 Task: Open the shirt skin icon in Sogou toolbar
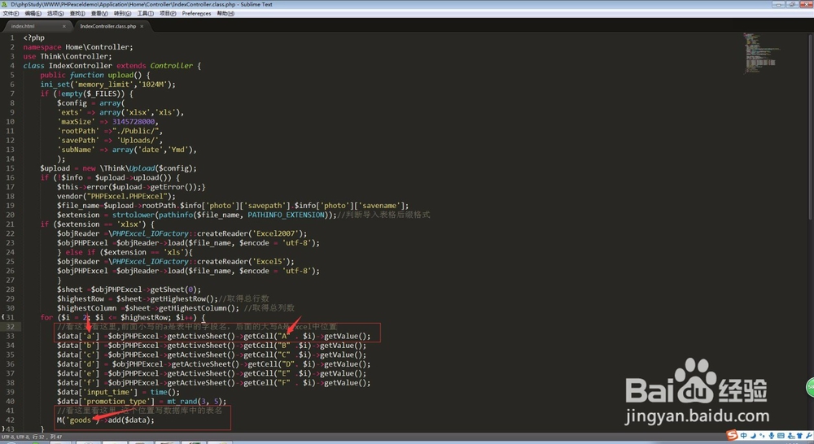(799, 436)
